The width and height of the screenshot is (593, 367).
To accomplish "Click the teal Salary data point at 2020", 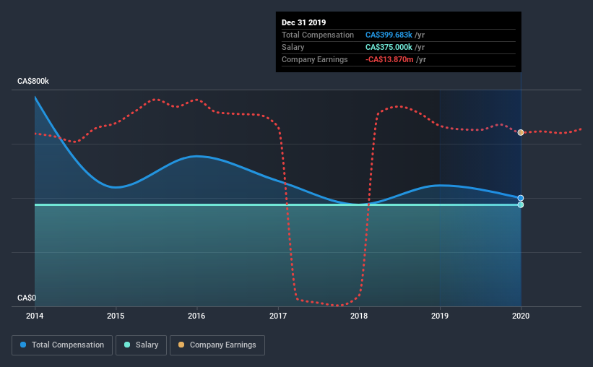I will click(521, 204).
